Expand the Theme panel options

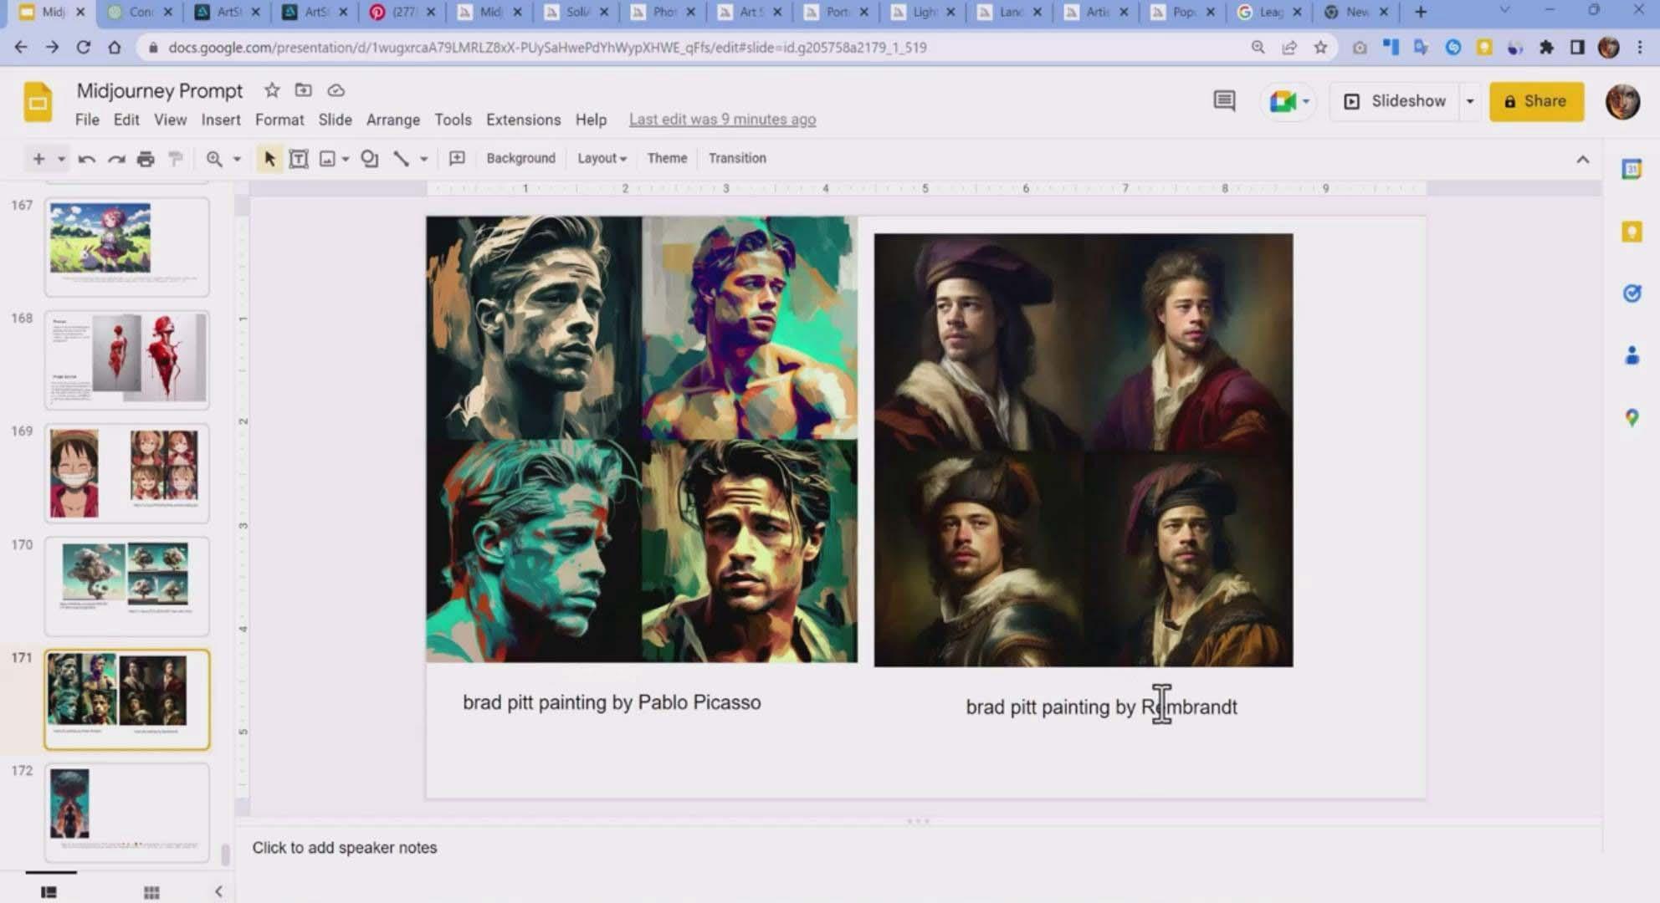667,158
